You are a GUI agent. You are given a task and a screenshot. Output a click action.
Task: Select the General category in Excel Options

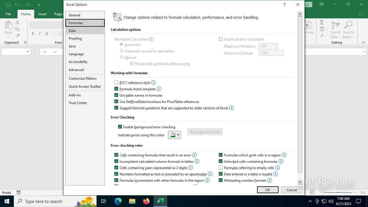(85, 15)
